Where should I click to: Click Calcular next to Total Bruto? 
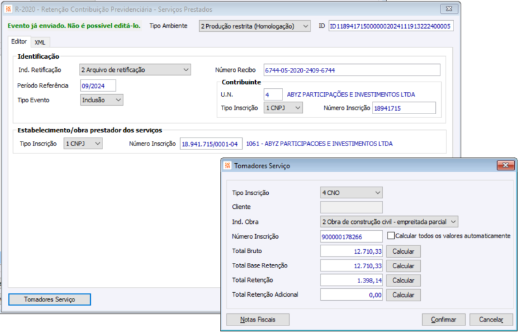click(403, 252)
